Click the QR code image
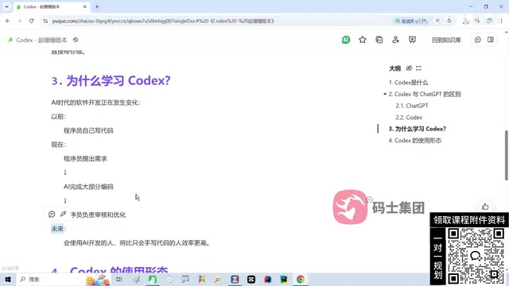The image size is (509, 286). tap(476, 256)
